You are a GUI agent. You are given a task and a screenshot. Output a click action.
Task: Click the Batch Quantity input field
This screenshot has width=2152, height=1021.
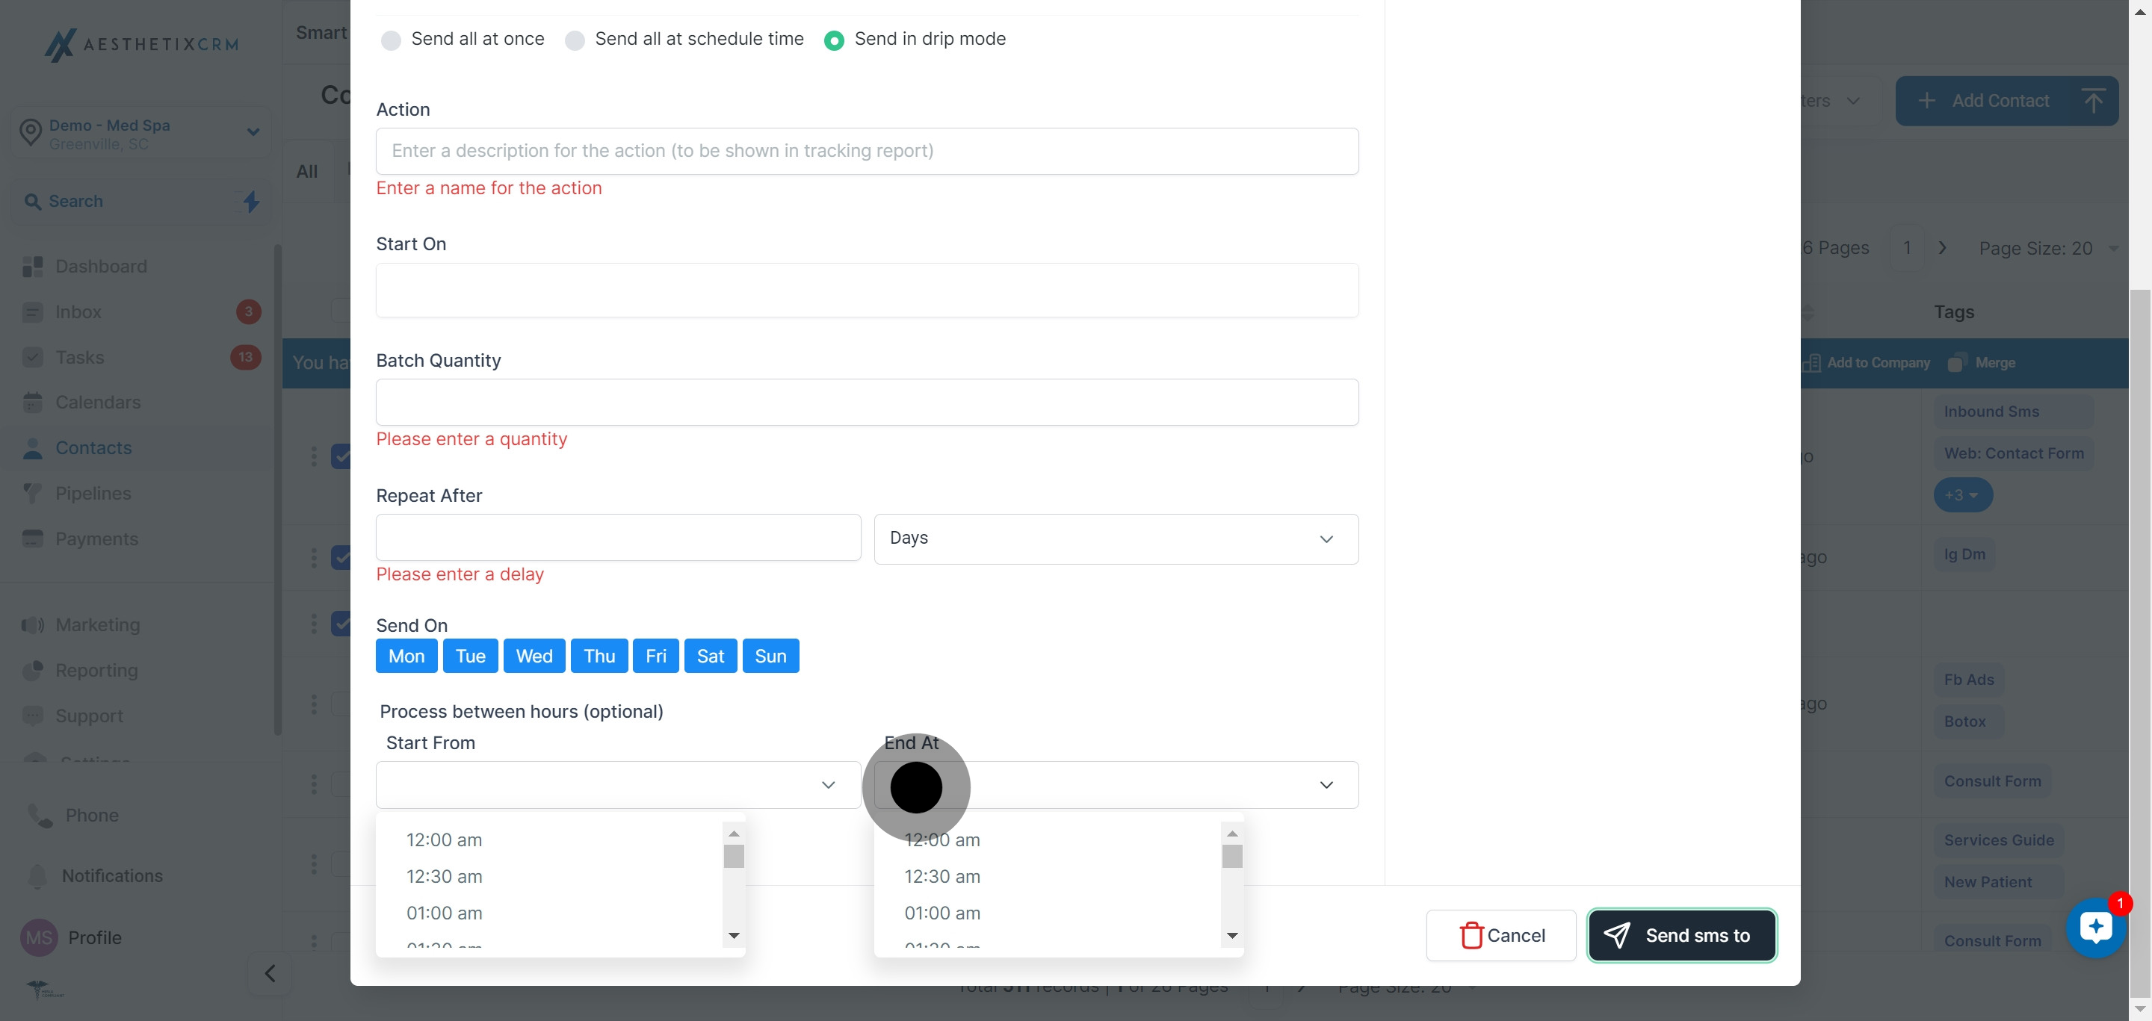866,403
